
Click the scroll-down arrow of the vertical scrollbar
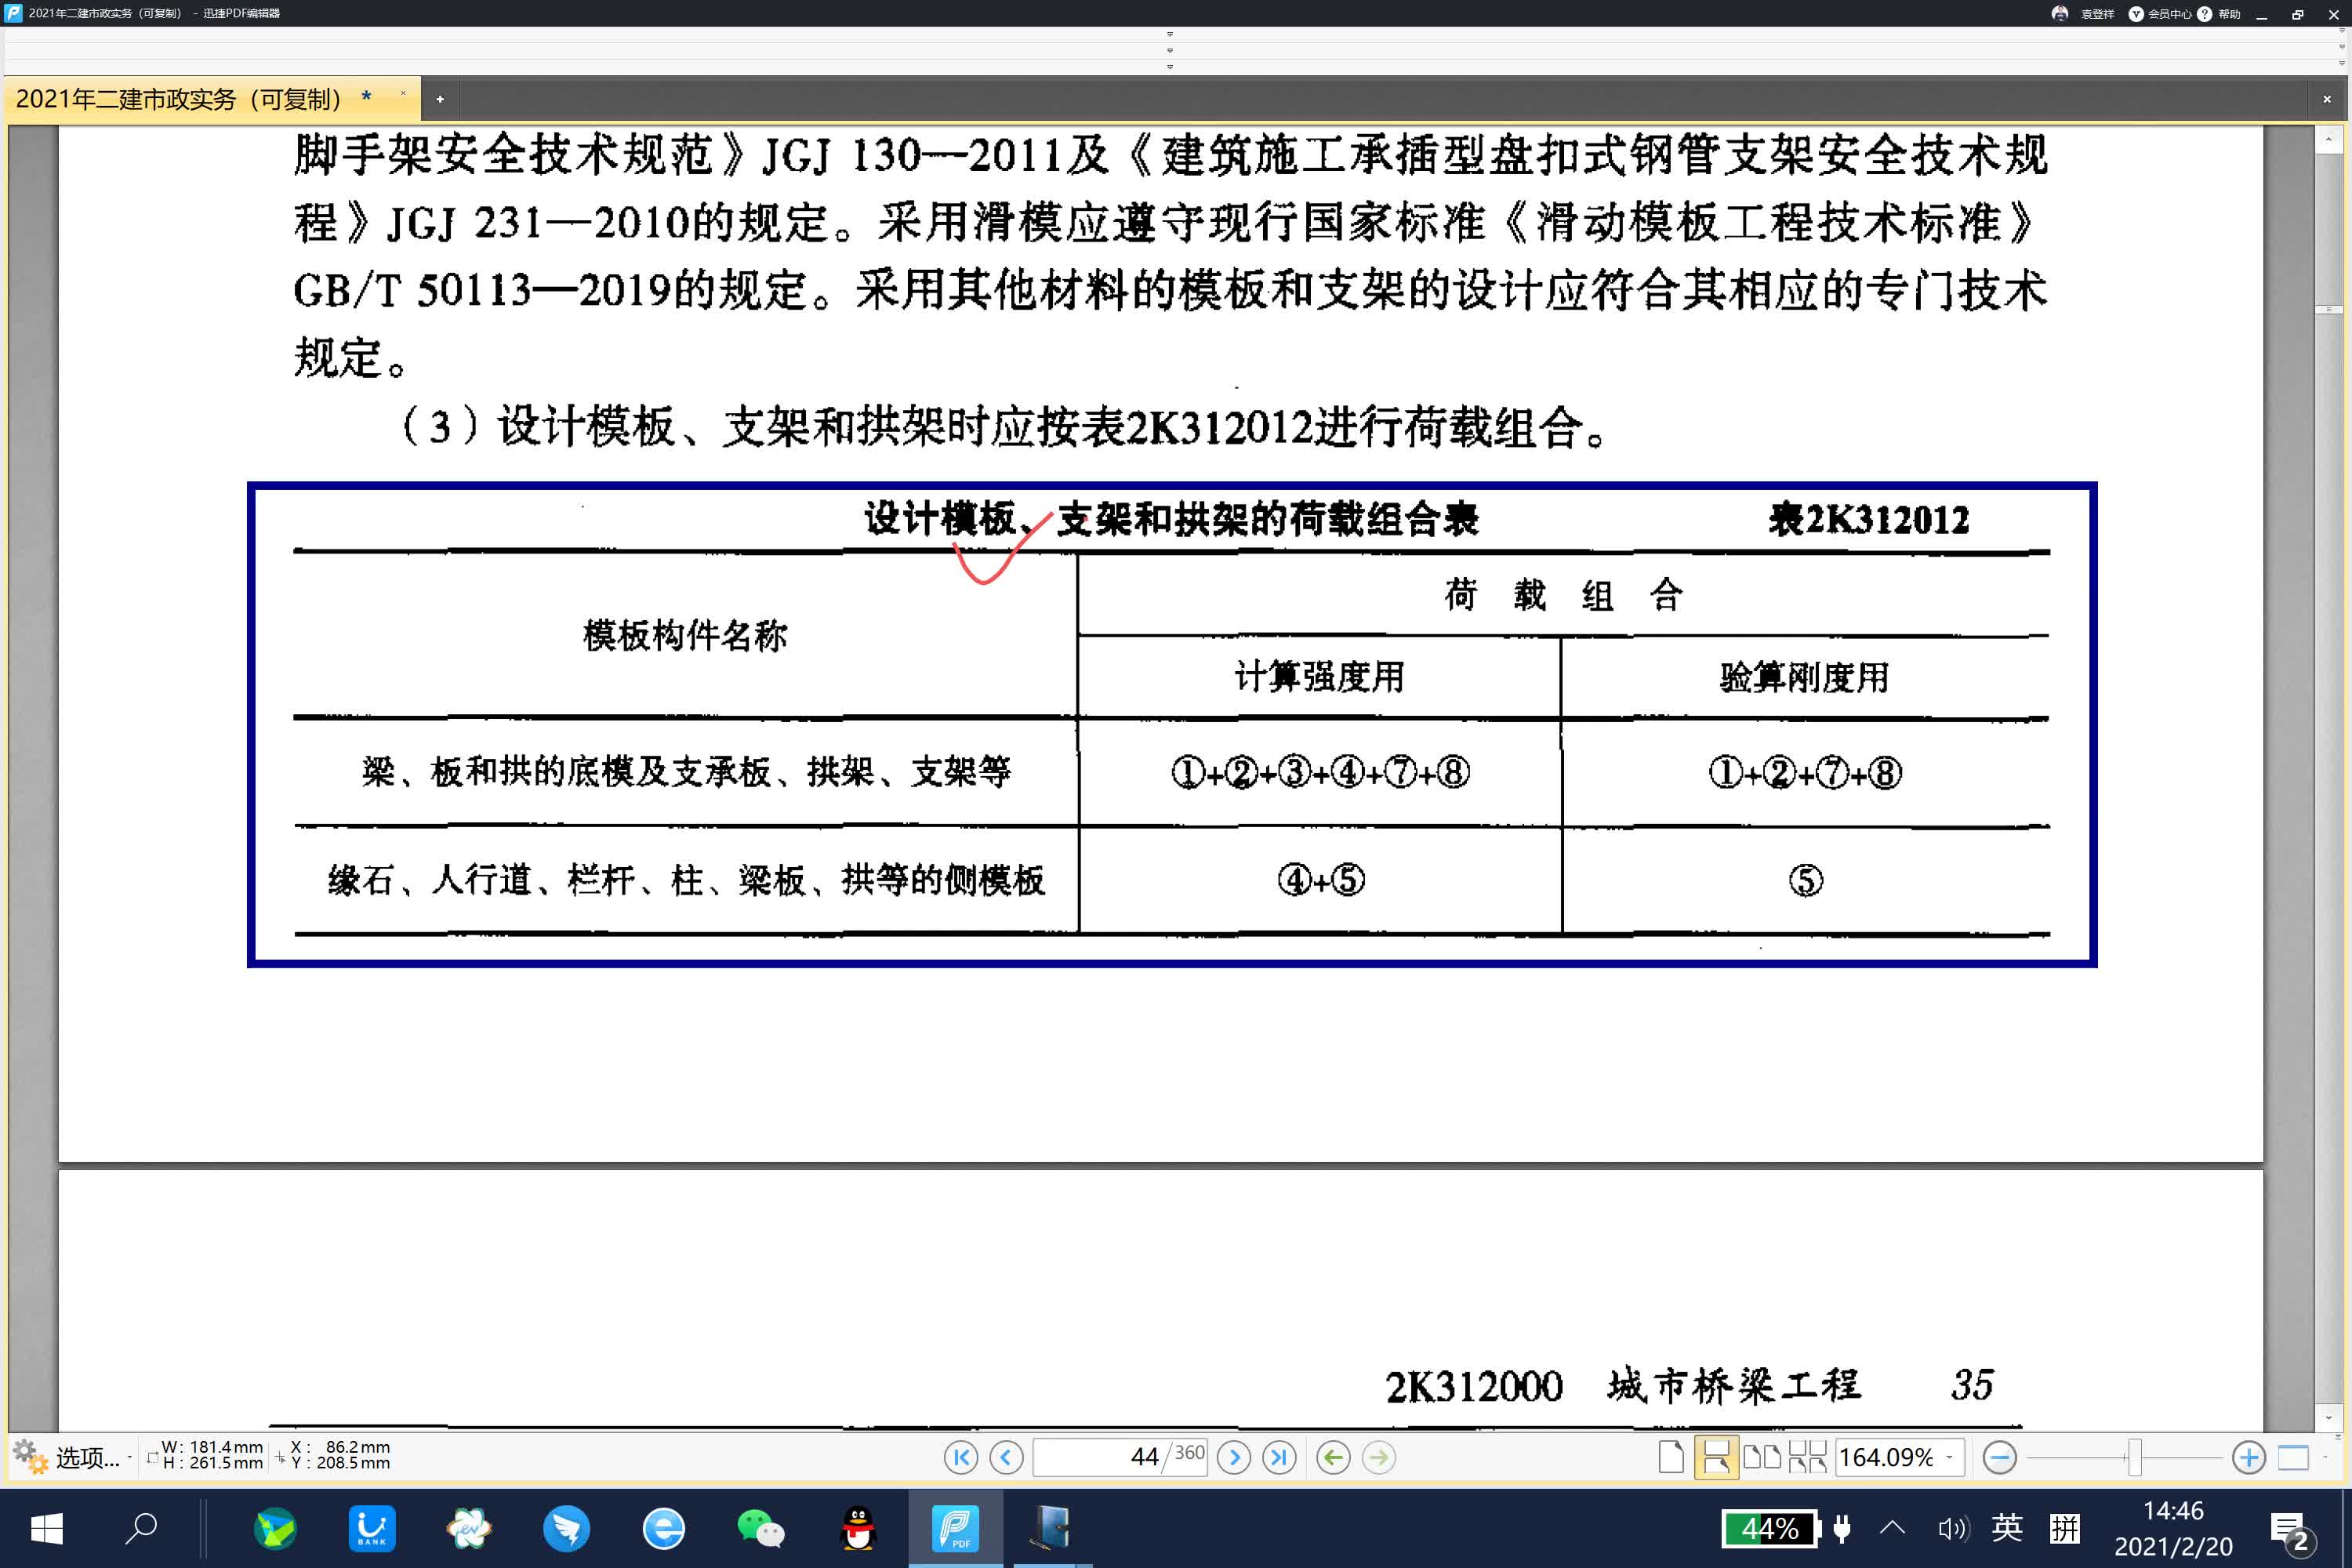pos(2328,1418)
